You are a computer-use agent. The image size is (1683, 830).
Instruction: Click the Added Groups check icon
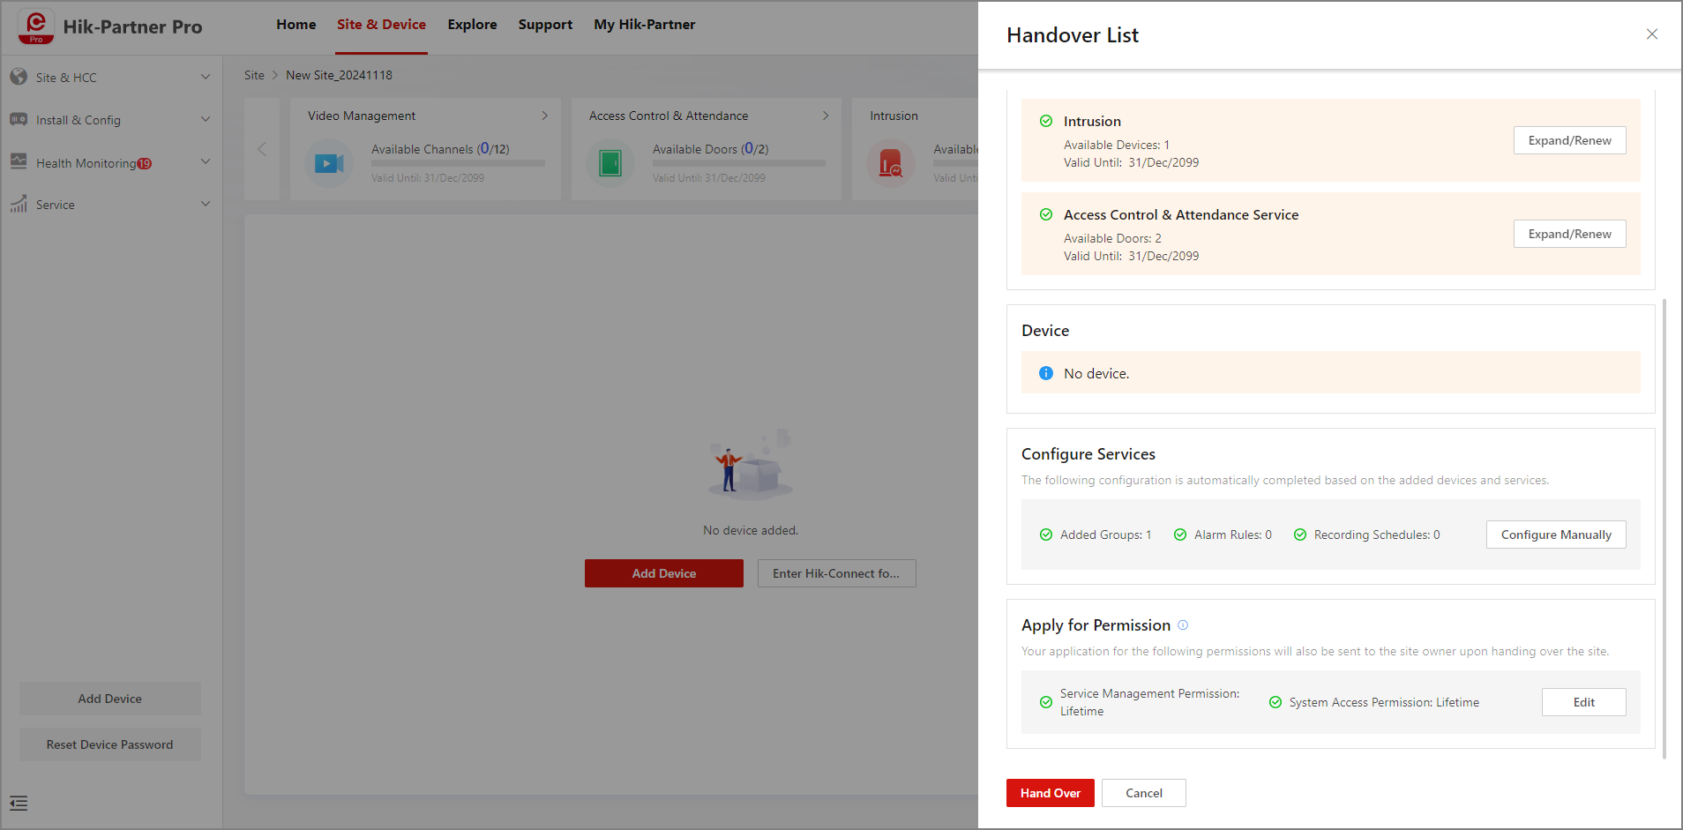pyautogui.click(x=1046, y=535)
